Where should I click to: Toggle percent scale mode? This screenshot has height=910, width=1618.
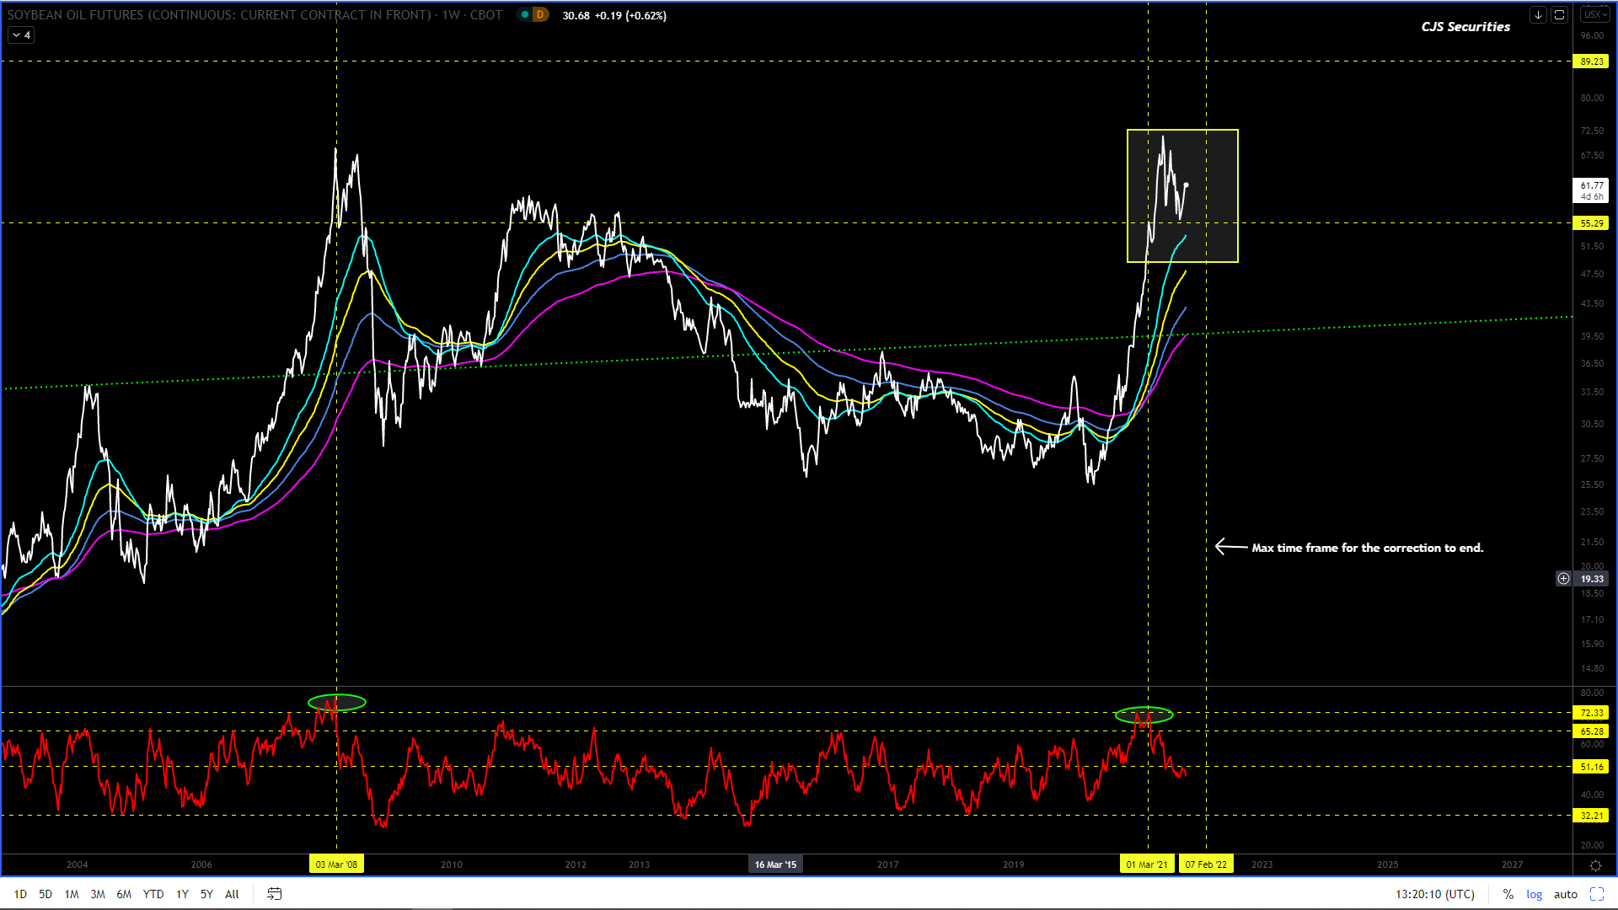pyautogui.click(x=1508, y=894)
